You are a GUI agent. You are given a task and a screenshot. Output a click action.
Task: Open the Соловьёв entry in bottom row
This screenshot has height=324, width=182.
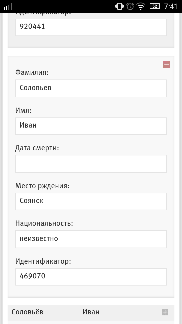tap(27, 312)
